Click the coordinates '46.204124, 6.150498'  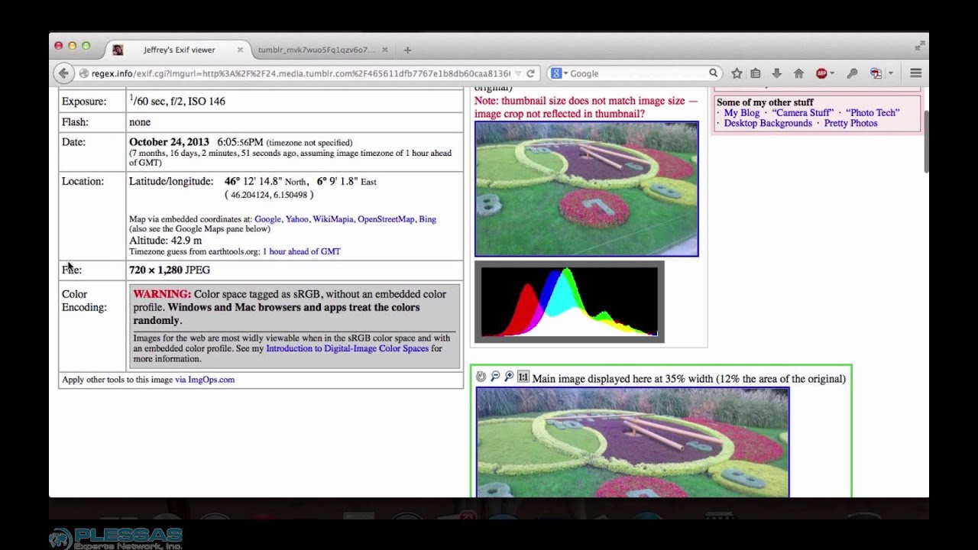[x=269, y=195]
